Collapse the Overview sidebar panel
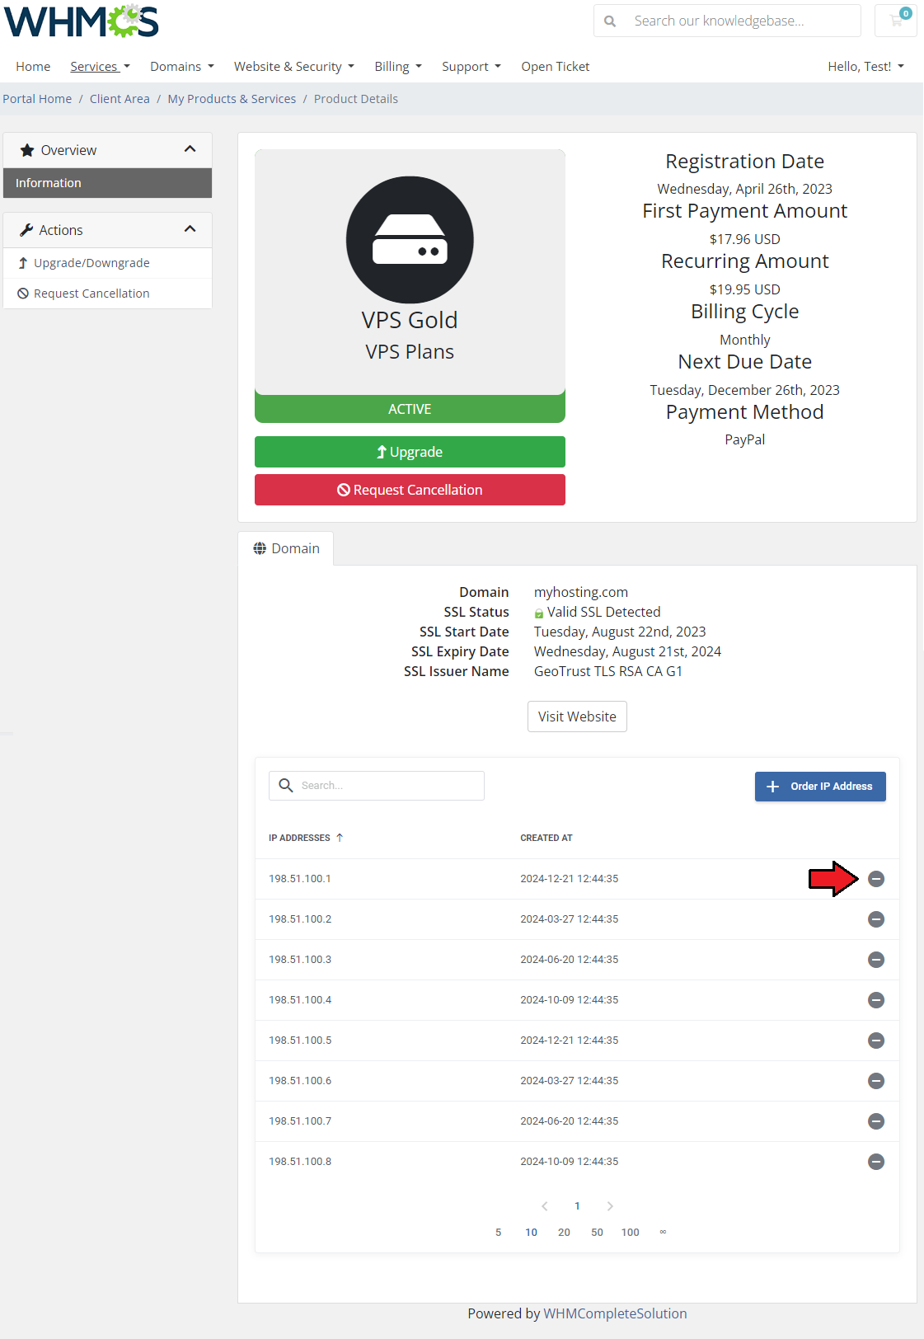 (190, 149)
